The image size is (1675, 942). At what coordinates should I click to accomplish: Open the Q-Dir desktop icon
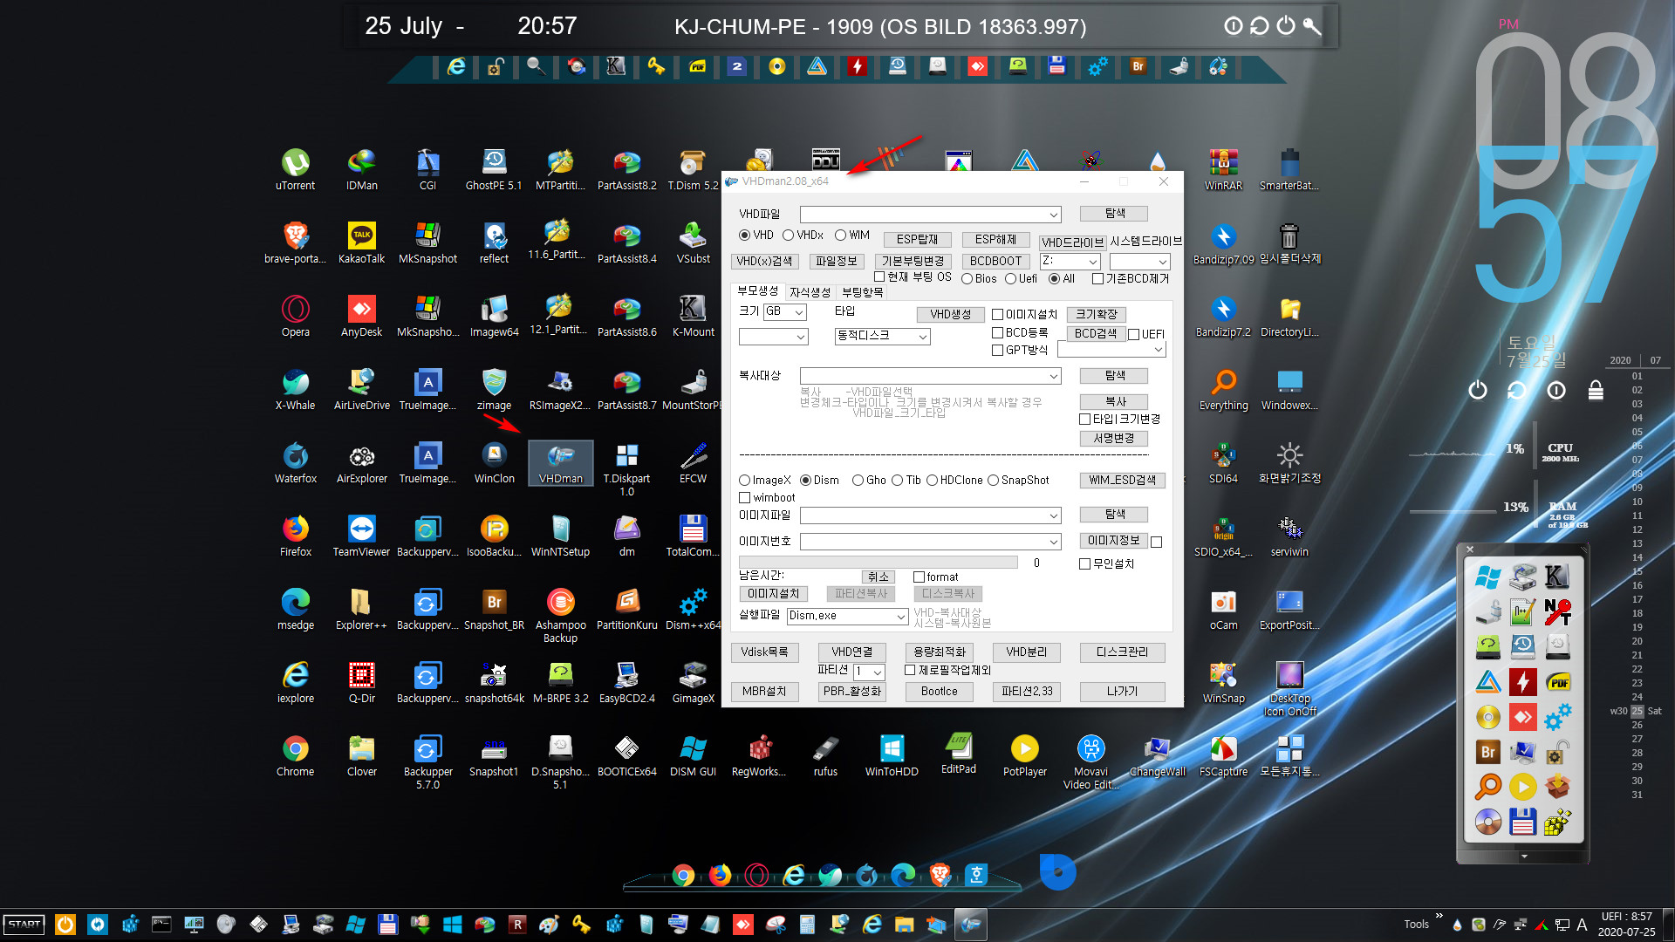(x=361, y=682)
